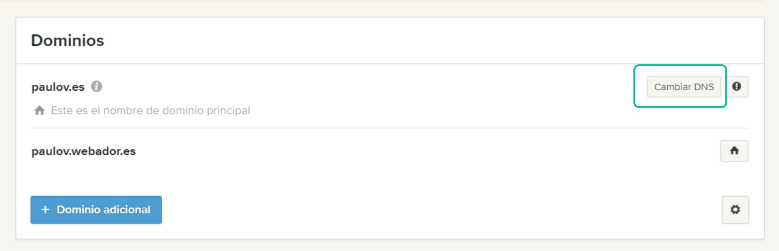Open the exclamation warning icon for paulov.es
The width and height of the screenshot is (779, 251).
pos(736,87)
